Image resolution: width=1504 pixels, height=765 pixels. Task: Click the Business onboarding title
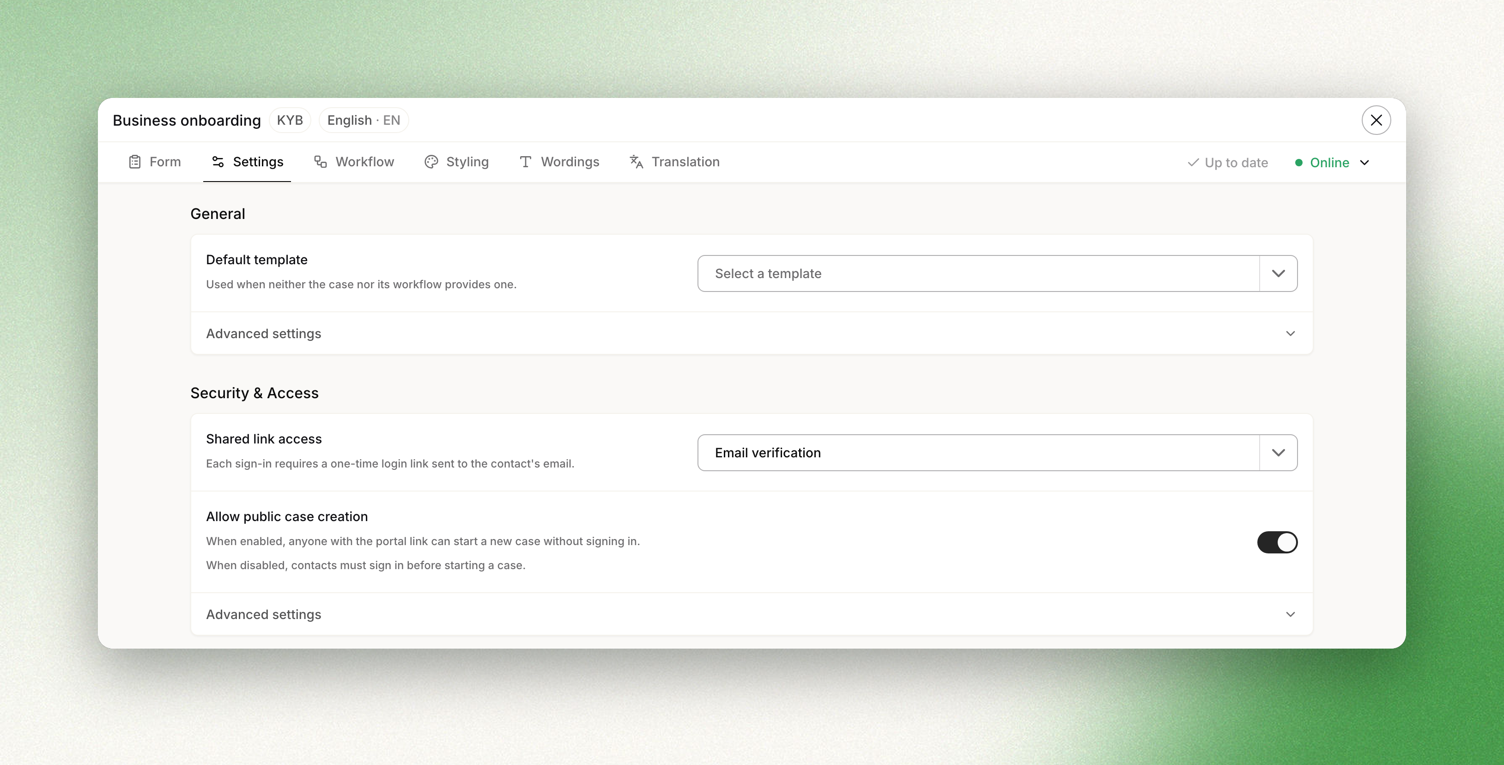click(x=187, y=120)
